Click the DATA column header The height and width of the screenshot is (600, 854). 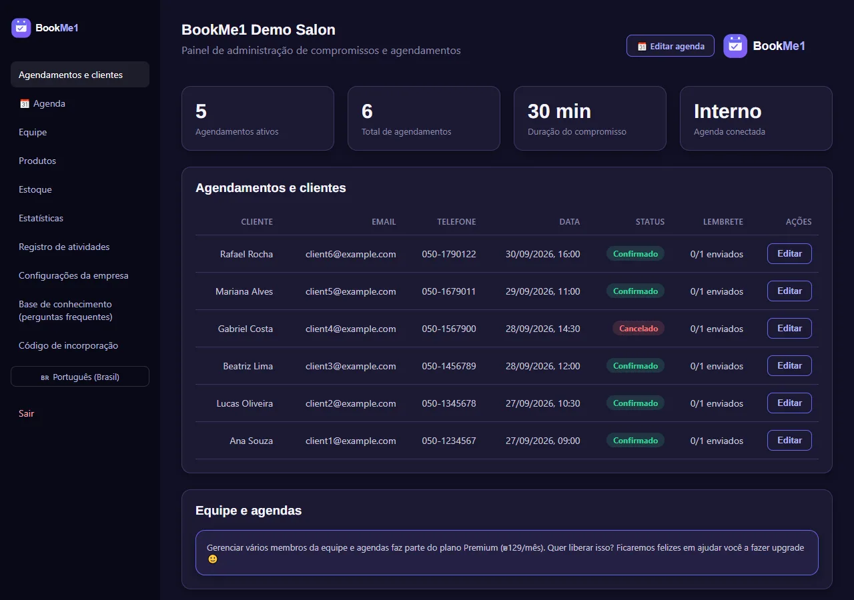[x=570, y=222]
